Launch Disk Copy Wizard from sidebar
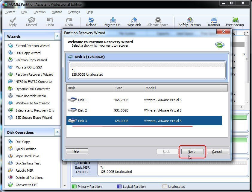 tap(25, 53)
